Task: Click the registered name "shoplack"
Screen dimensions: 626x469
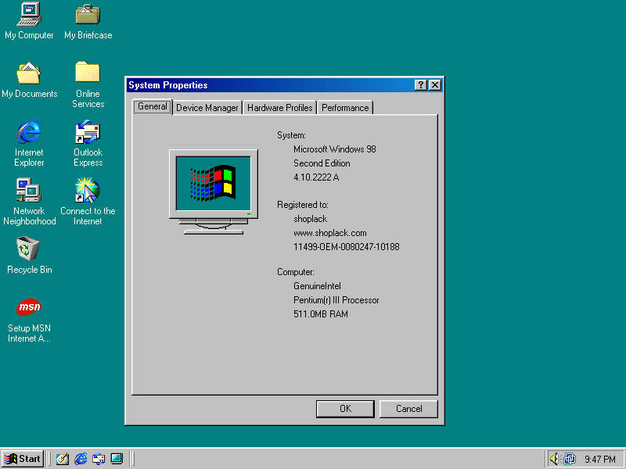Action: click(310, 219)
